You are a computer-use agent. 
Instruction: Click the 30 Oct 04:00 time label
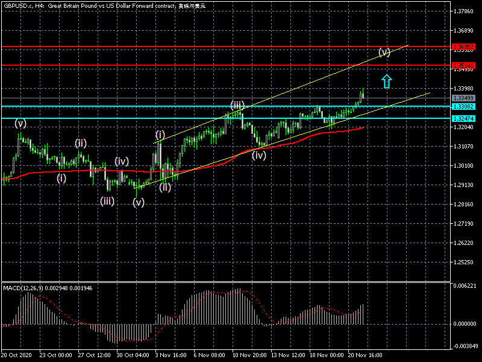click(133, 355)
